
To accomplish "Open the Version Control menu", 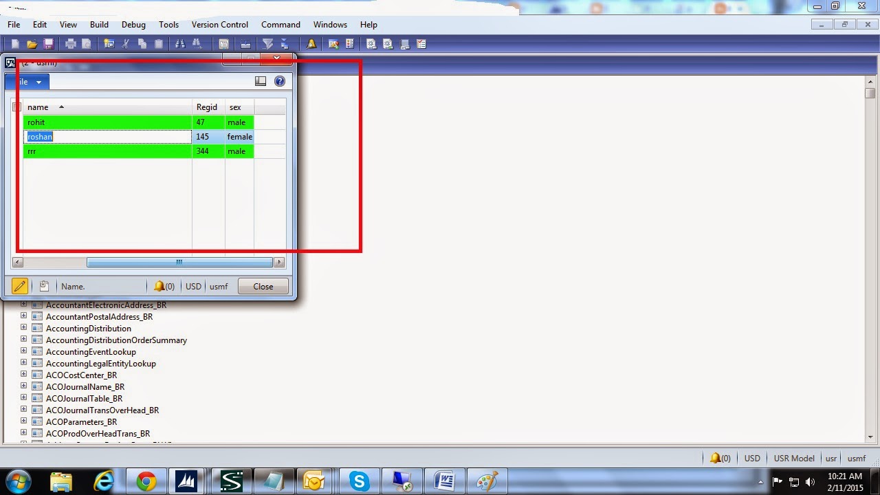I will pos(219,24).
